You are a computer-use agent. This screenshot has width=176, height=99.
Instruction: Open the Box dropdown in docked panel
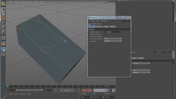coord(141,64)
